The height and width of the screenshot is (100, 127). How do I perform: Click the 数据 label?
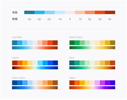point(15,19)
